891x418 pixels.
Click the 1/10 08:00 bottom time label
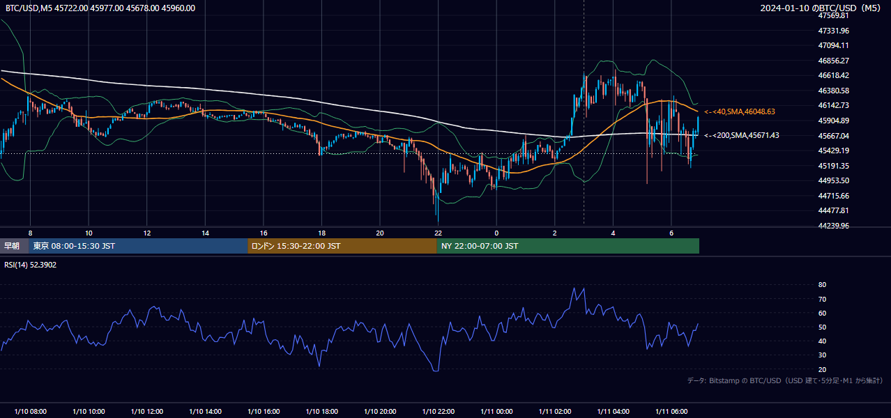coord(30,412)
